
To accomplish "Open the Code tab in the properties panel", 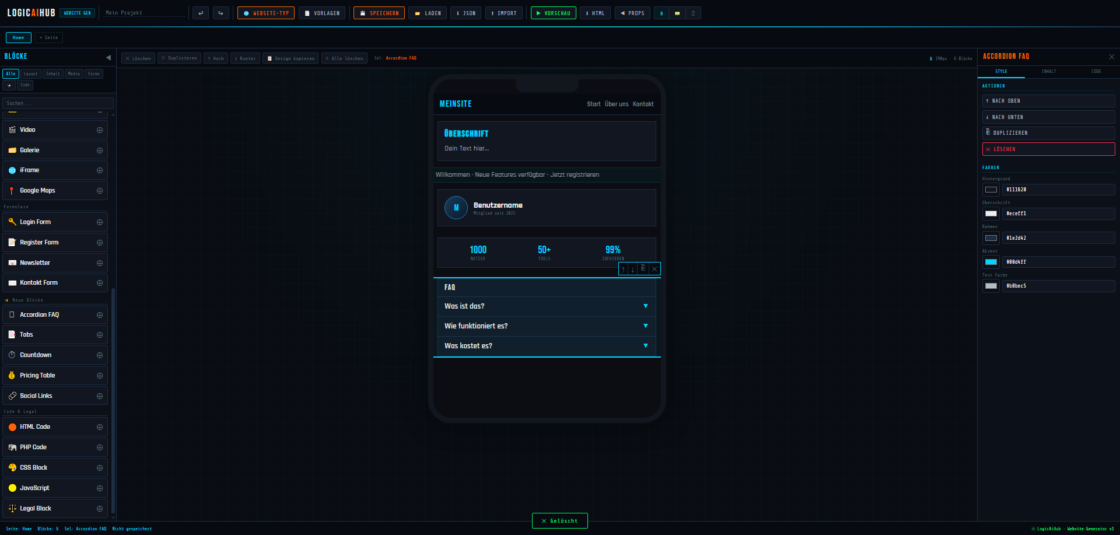I will (1096, 71).
